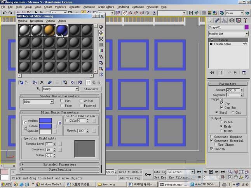This screenshot has width=251, height=188.
Task: Open Material Editor Utilities menu
Action: point(62,21)
